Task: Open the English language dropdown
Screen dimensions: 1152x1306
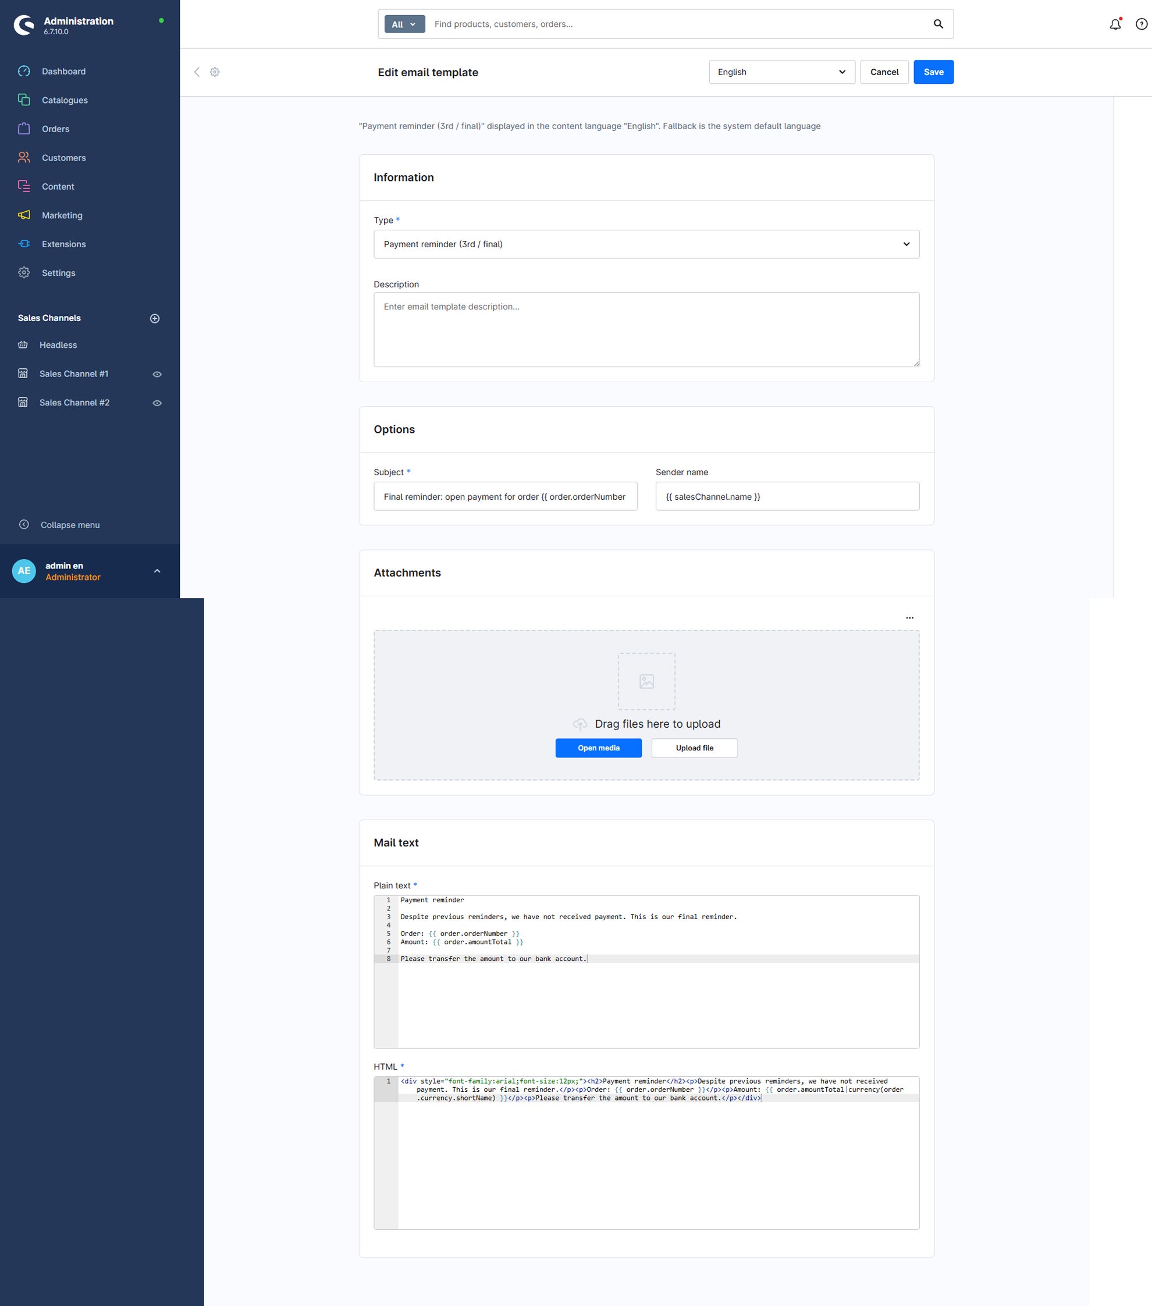Action: click(x=781, y=72)
